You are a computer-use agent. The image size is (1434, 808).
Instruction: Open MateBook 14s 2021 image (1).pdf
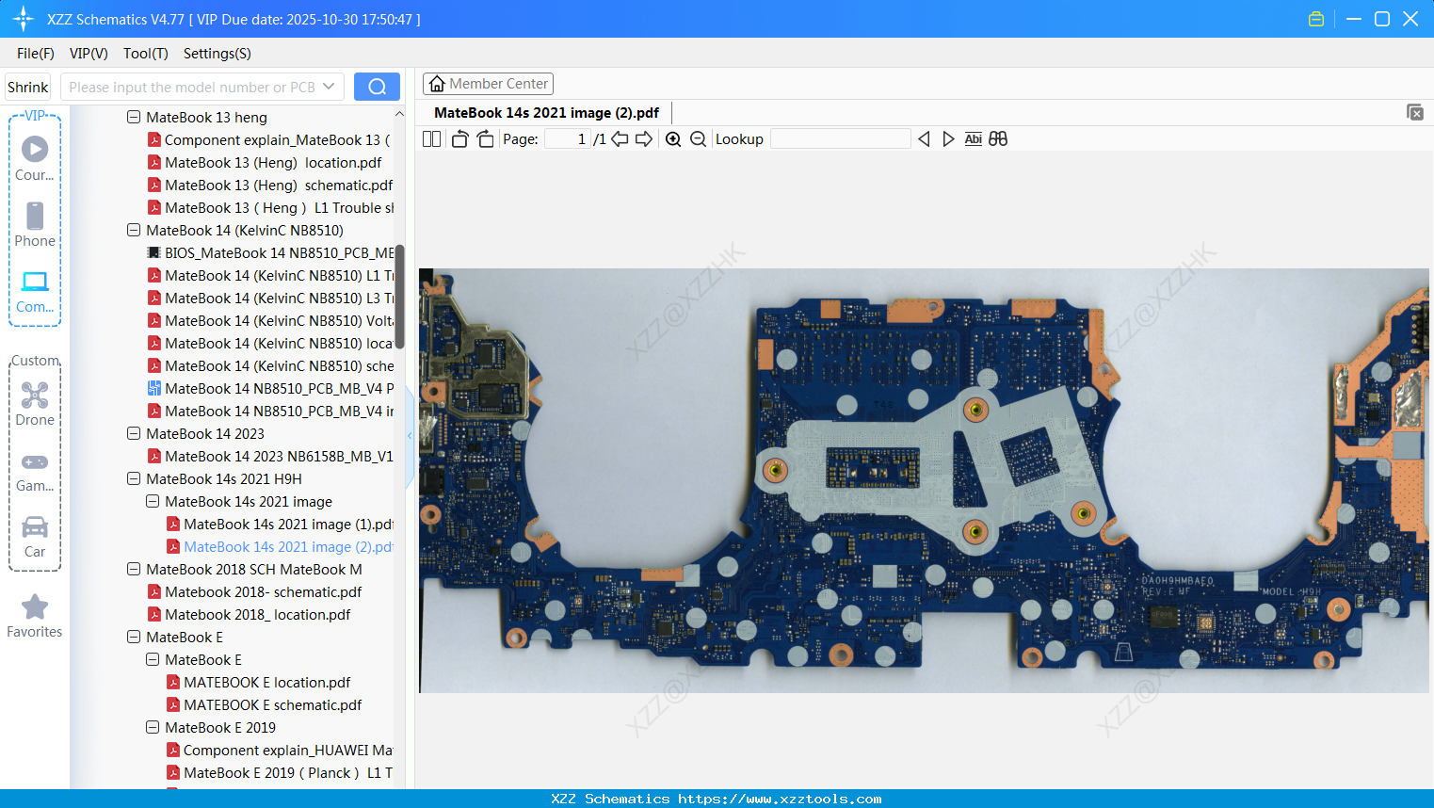click(280, 525)
